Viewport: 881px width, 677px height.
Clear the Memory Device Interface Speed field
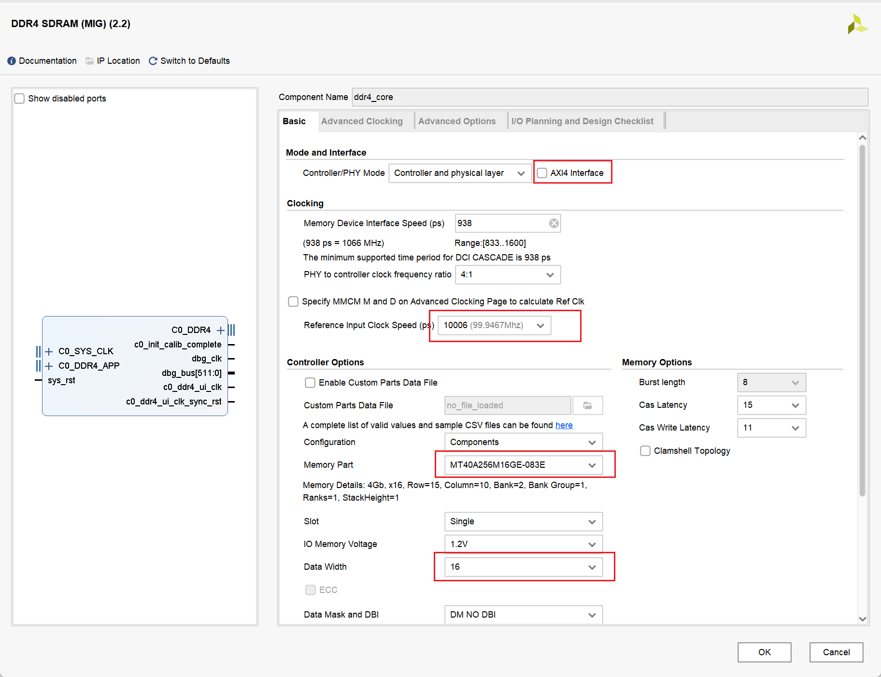(554, 223)
